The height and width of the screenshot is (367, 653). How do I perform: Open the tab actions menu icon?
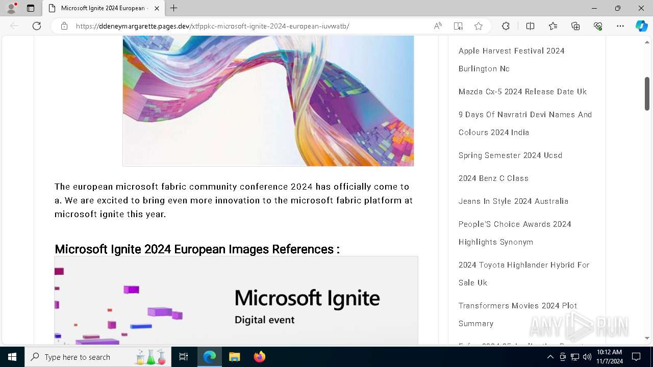(31, 8)
